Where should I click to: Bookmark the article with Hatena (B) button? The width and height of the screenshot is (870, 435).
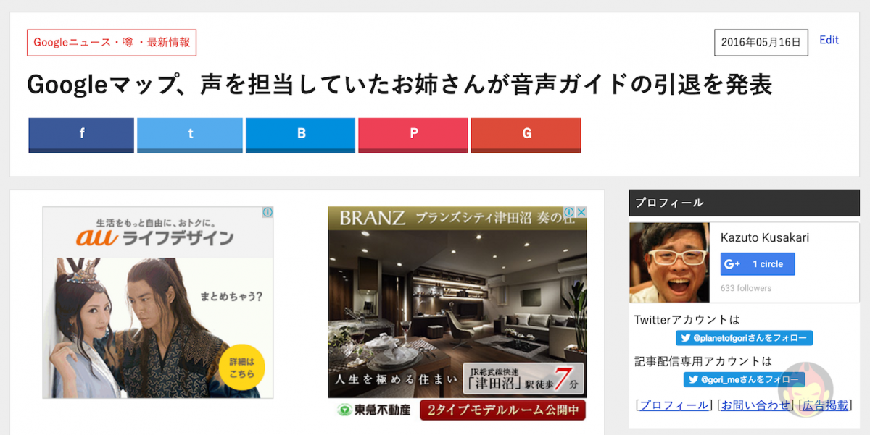point(301,135)
